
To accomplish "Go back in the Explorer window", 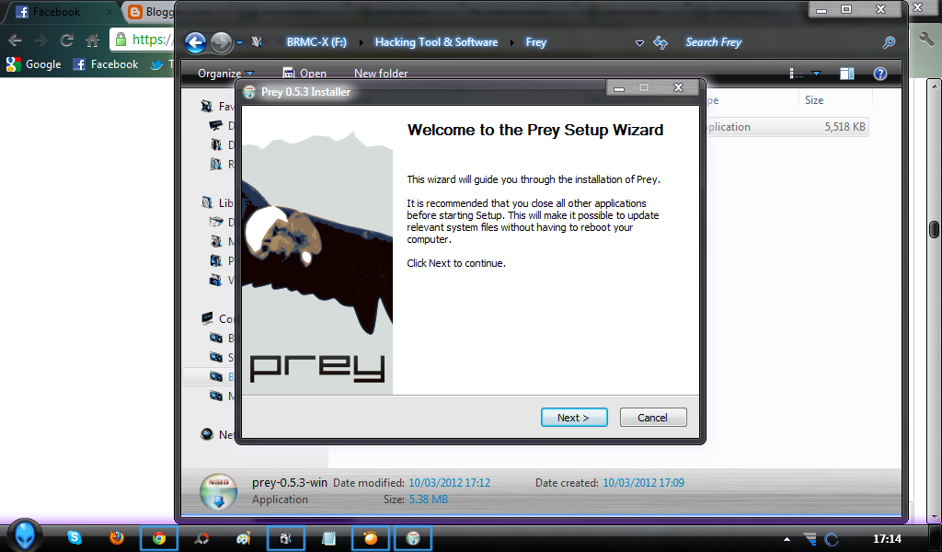I will [195, 42].
